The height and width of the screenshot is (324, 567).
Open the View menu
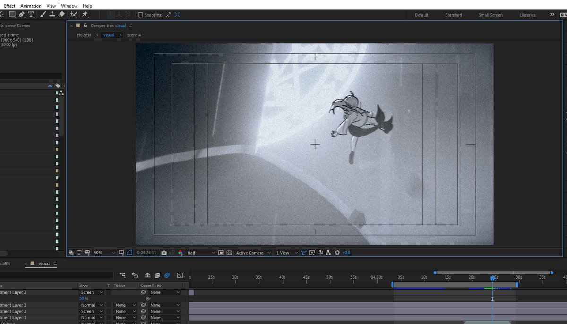(x=51, y=6)
